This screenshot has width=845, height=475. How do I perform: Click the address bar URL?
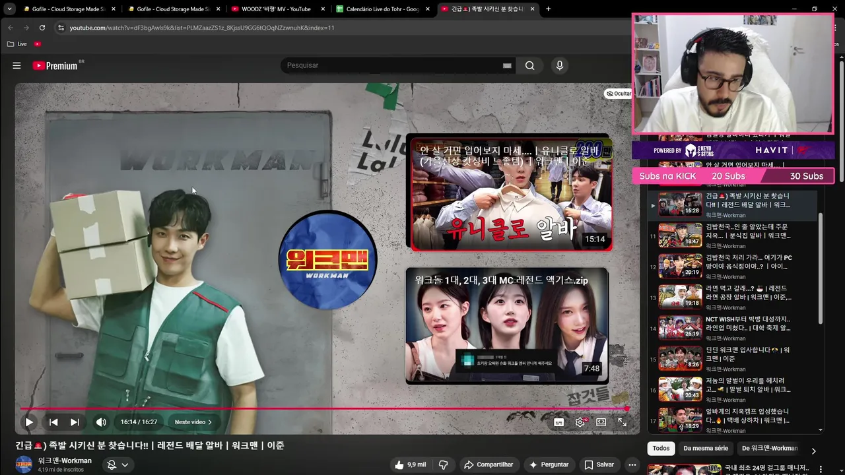pyautogui.click(x=202, y=28)
